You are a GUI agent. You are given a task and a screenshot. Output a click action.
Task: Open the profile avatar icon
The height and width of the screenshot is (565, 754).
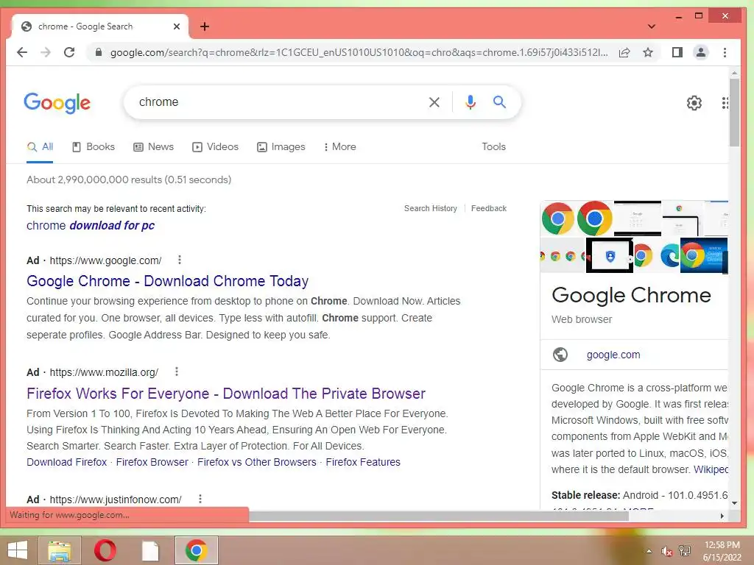tap(701, 52)
